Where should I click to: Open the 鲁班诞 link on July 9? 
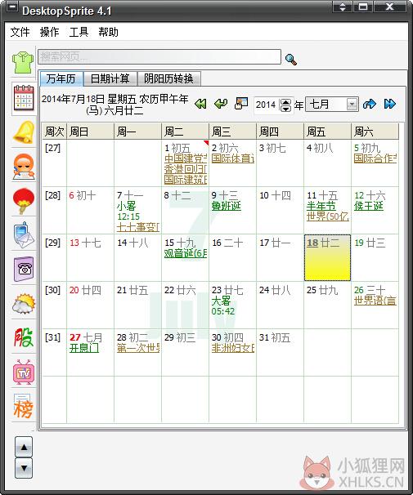click(x=227, y=206)
